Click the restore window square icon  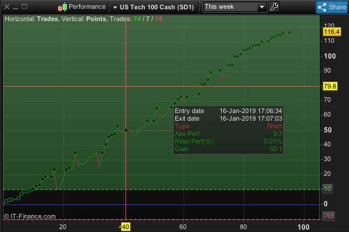click(24, 7)
